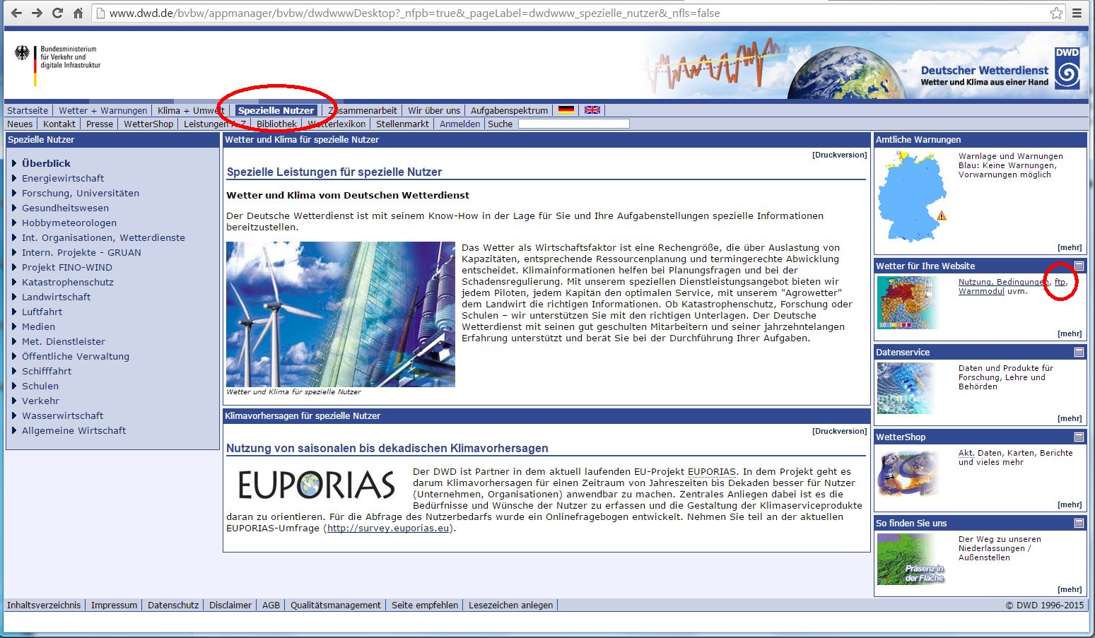Click the wind turbine image
This screenshot has width=1095, height=638.
pos(341,314)
